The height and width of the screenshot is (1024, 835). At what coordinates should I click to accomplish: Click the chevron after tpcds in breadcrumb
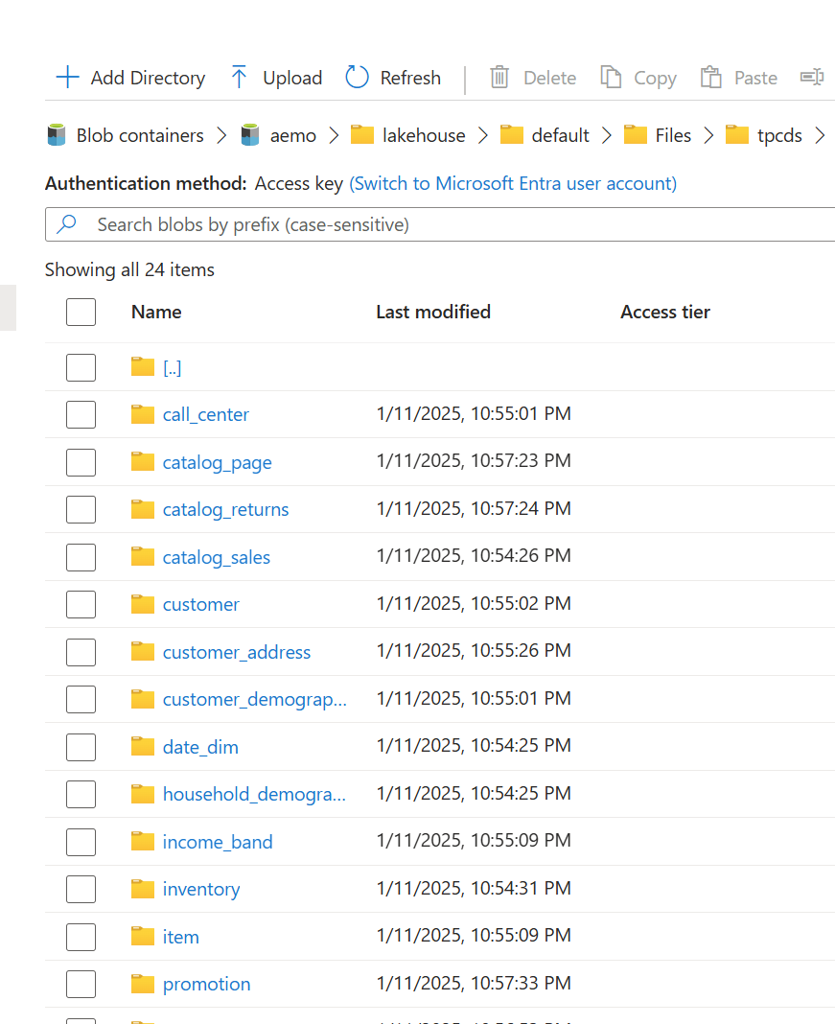tap(822, 135)
